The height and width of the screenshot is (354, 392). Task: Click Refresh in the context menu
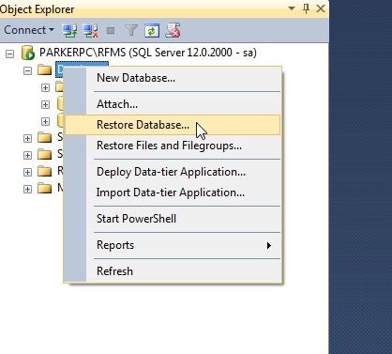point(172,271)
